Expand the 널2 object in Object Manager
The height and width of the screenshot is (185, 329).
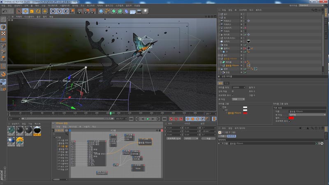[219, 55]
